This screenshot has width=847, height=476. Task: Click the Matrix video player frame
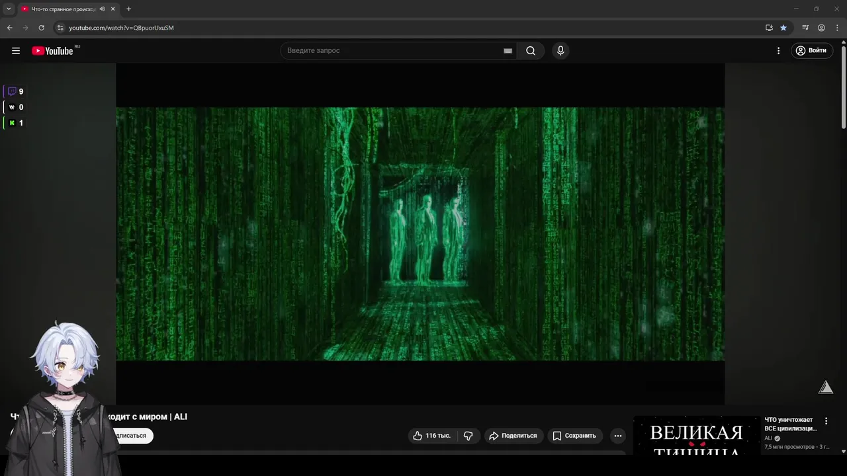coord(420,234)
